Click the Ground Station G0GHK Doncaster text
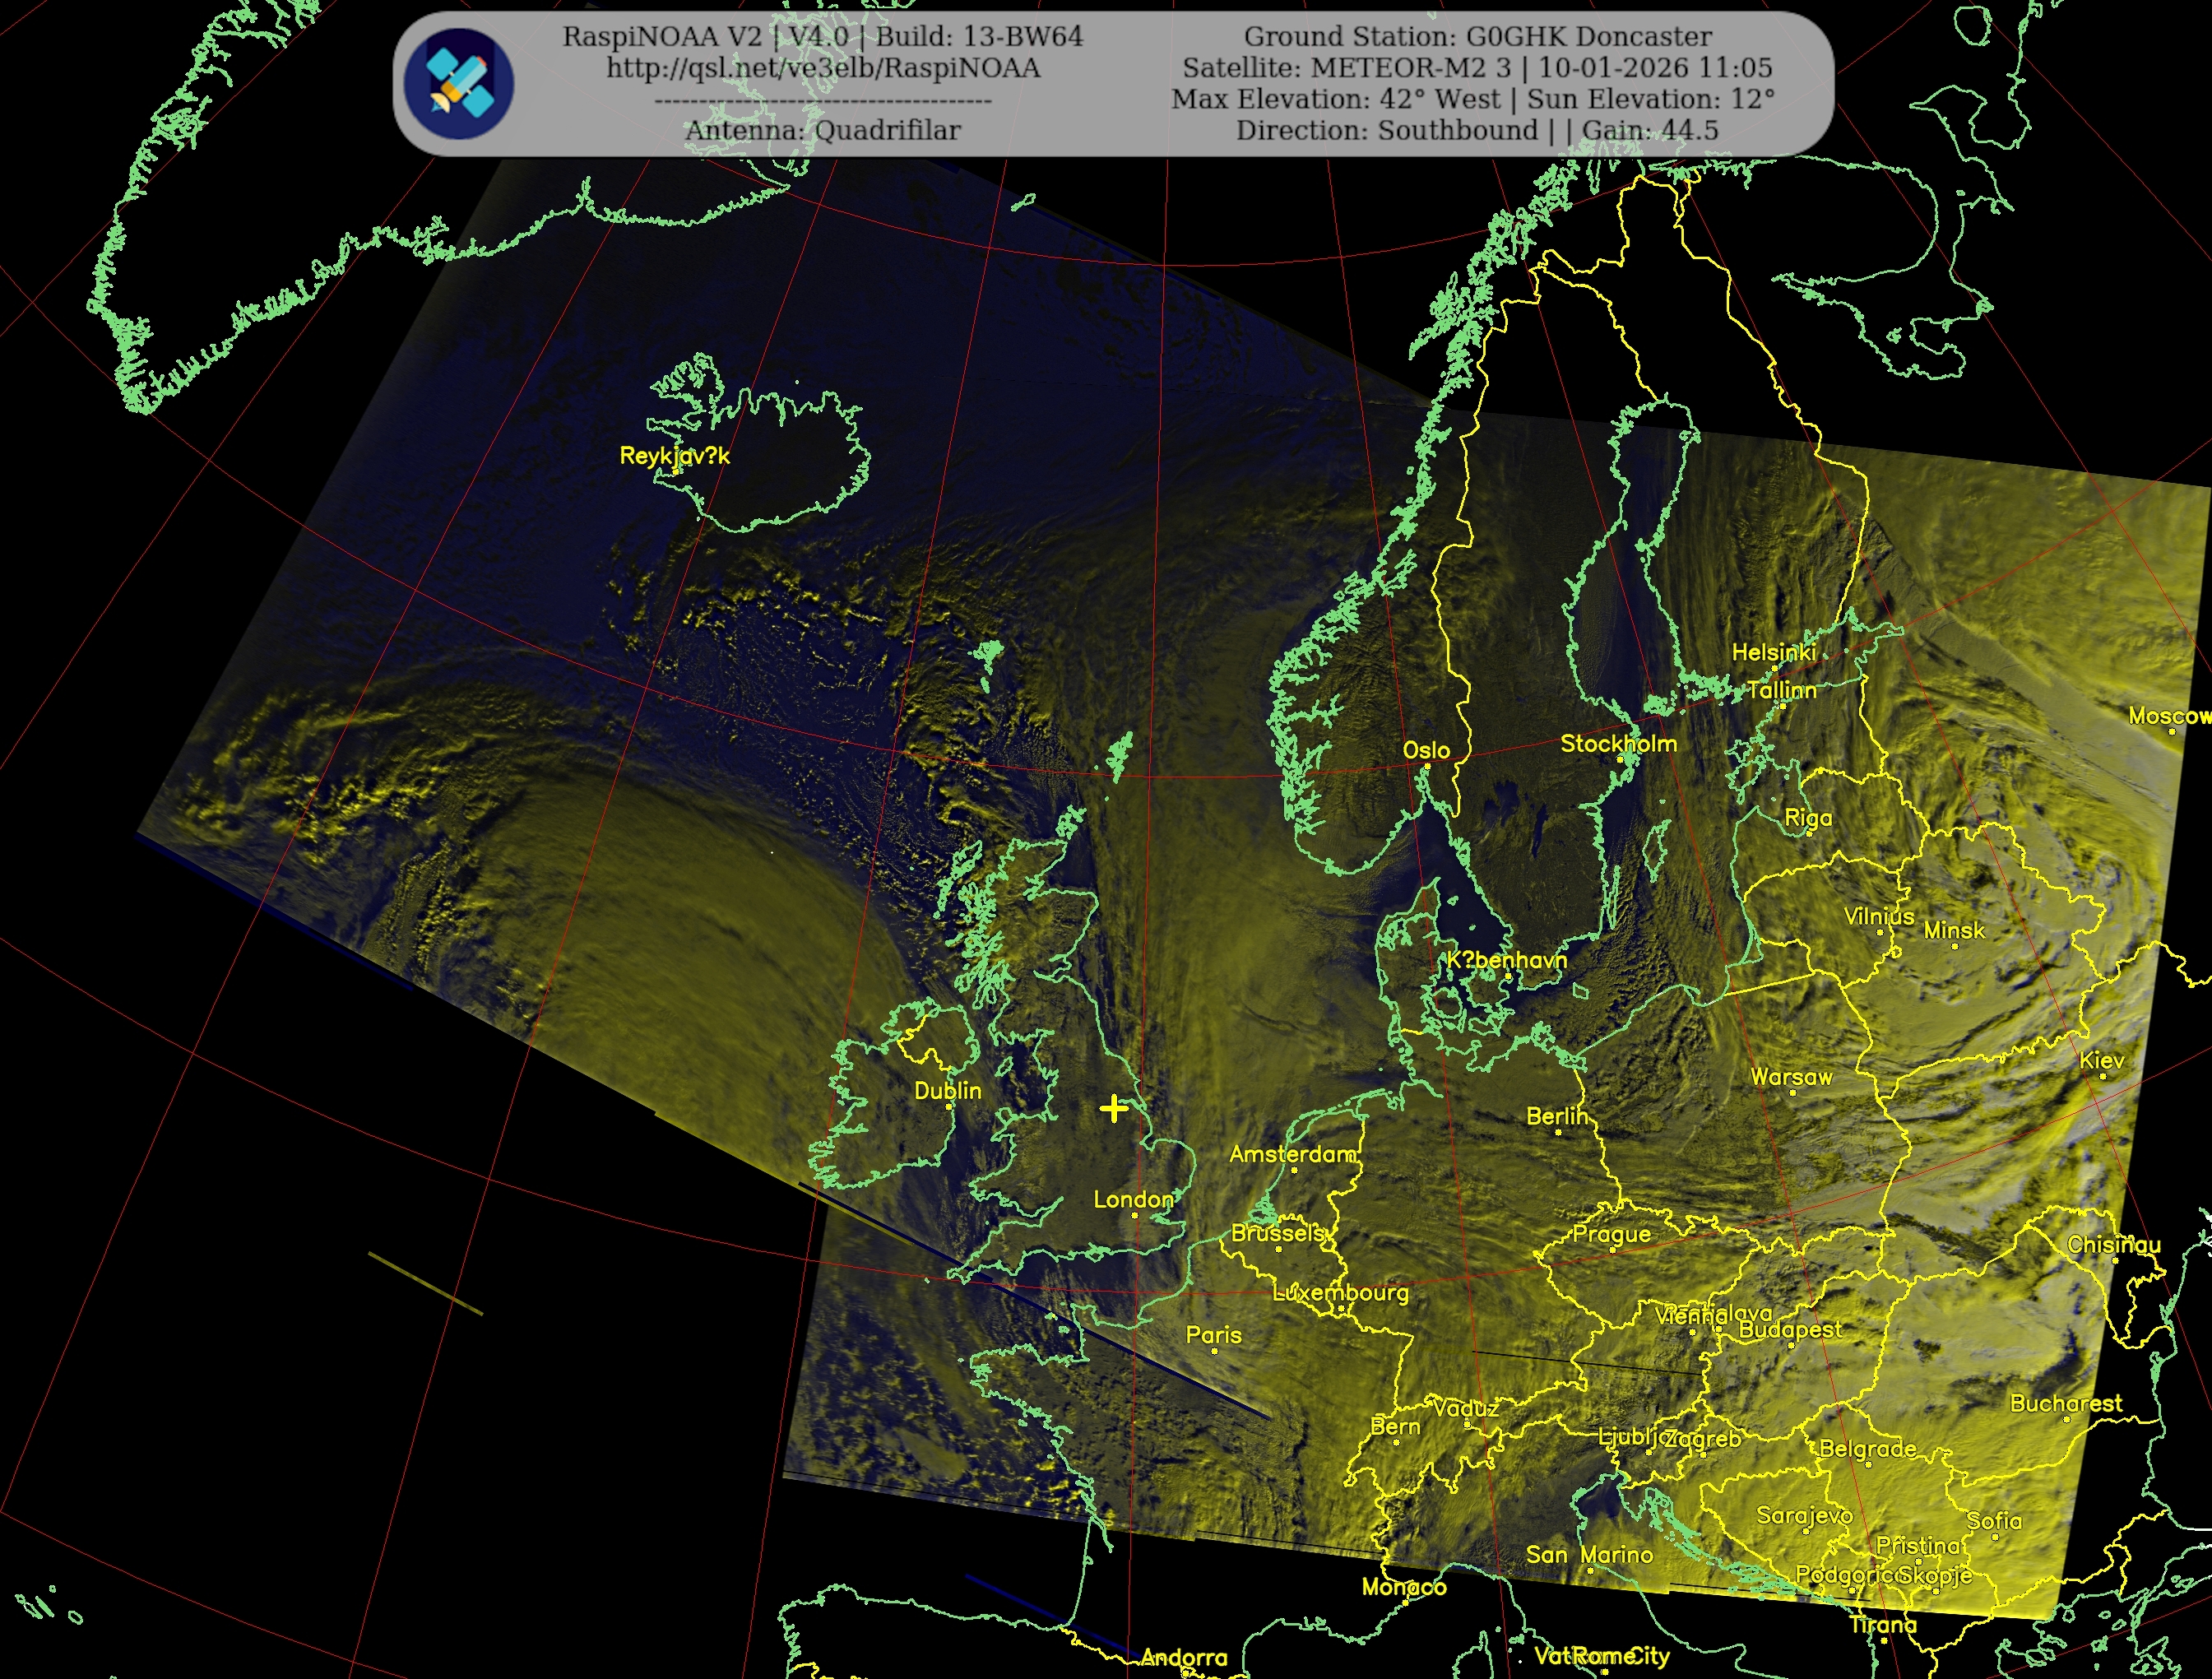2212x1679 pixels. pyautogui.click(x=1477, y=37)
